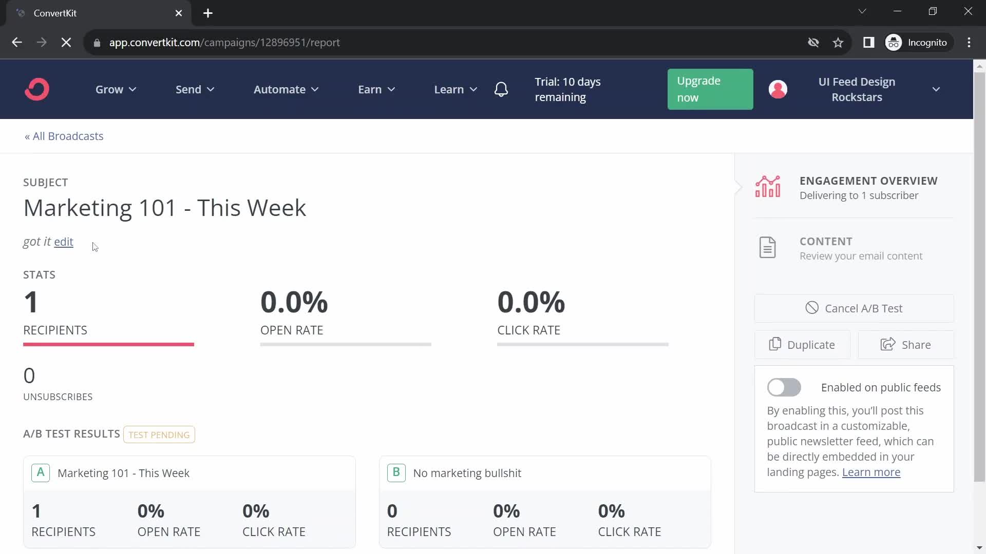Click the page vertical scrollbar
The image size is (986, 554).
(979, 277)
